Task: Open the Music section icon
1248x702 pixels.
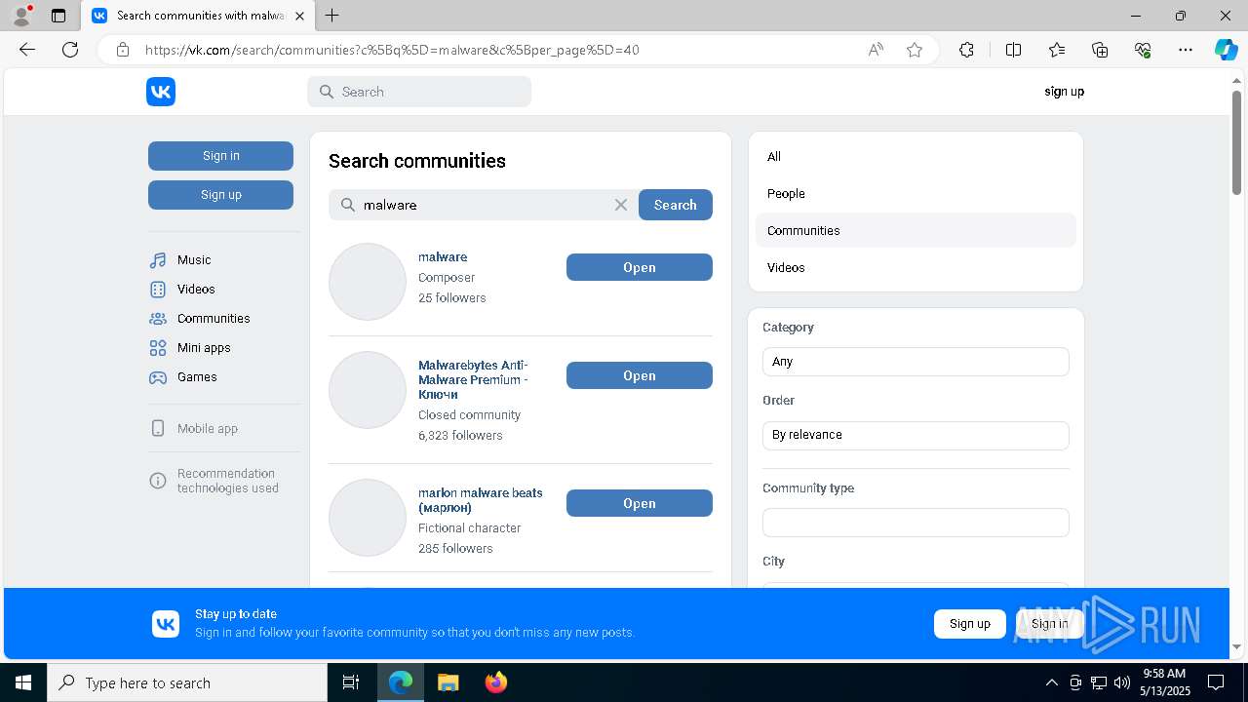Action: [x=158, y=260]
